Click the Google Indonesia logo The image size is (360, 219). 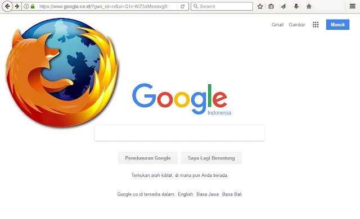point(181,99)
